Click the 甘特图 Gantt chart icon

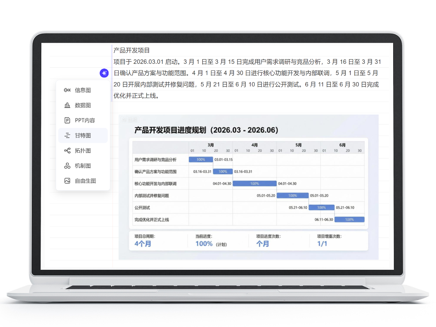tap(67, 136)
